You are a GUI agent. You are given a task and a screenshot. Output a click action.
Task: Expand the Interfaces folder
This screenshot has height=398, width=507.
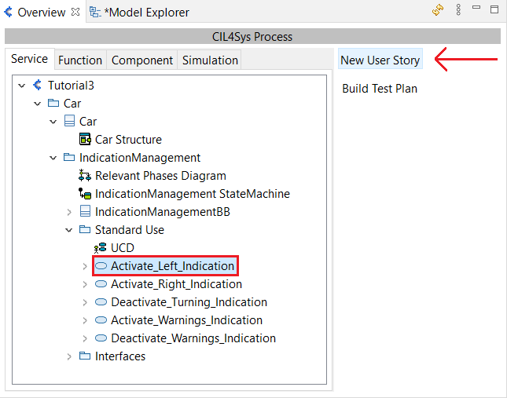click(x=69, y=356)
